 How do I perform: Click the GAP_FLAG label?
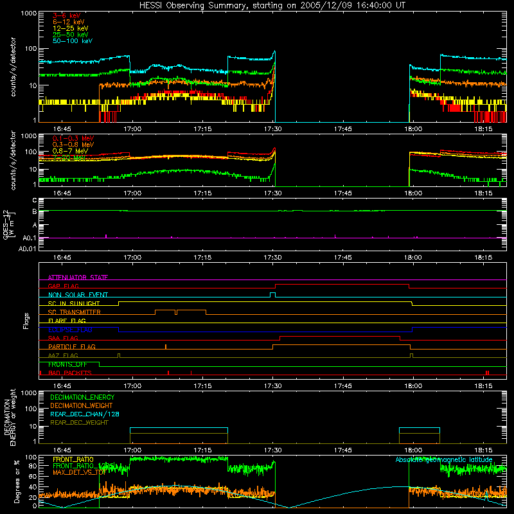(64, 286)
